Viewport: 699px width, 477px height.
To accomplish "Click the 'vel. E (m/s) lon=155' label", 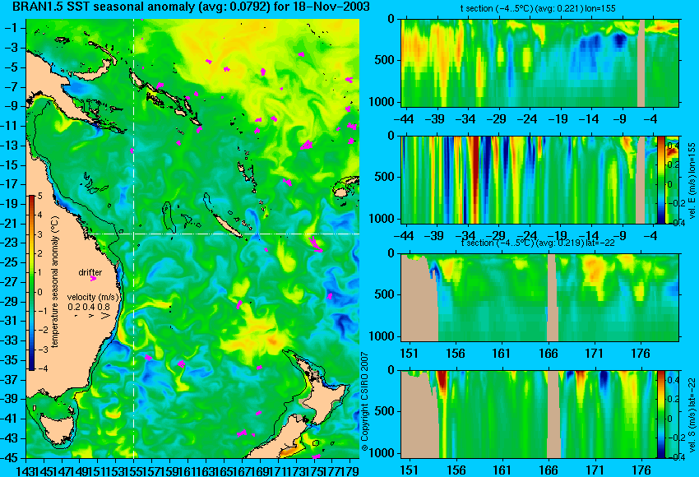I will pyautogui.click(x=692, y=181).
